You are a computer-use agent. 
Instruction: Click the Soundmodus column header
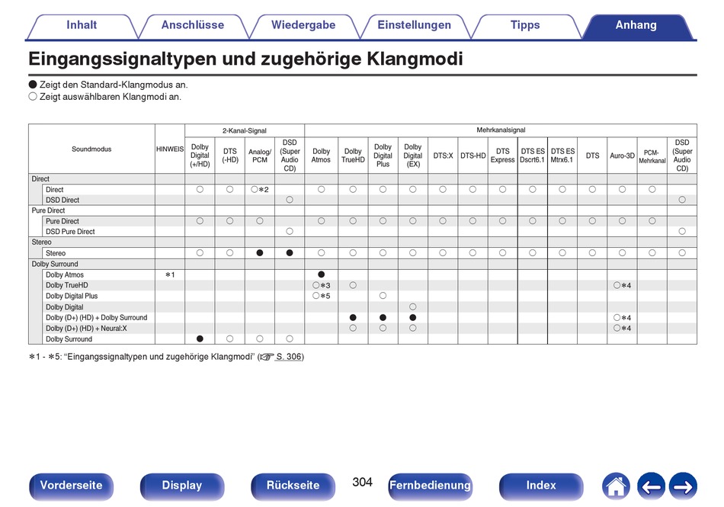coord(91,149)
